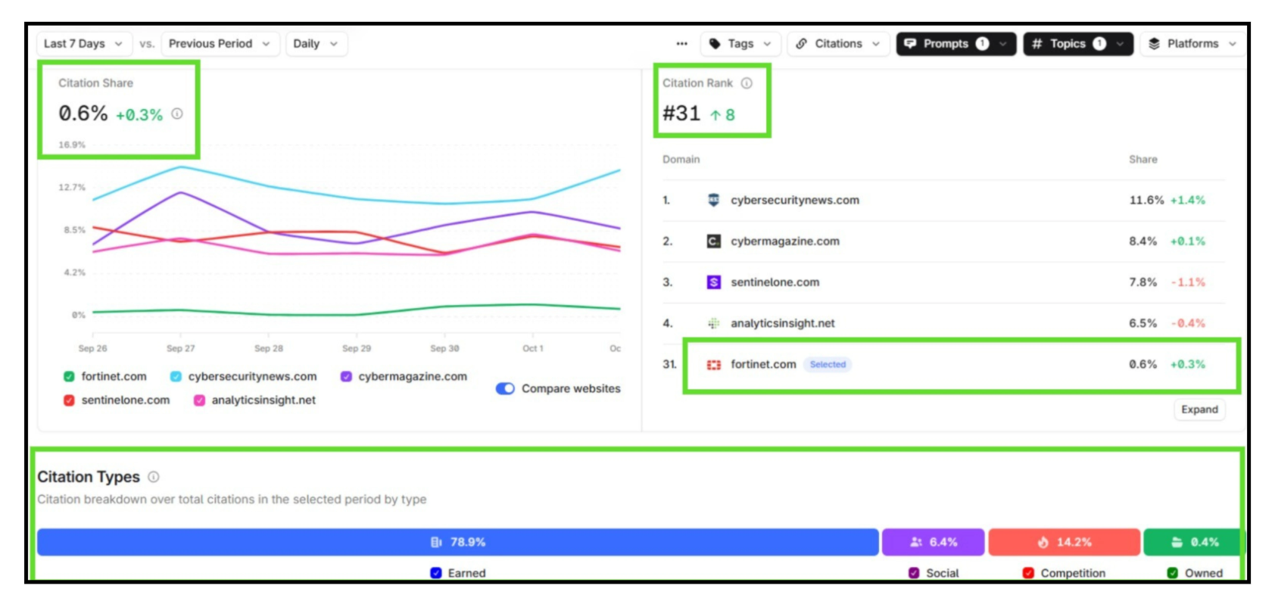The height and width of the screenshot is (598, 1275).
Task: Click the analyticsinsight.net favicon in domain table
Action: [713, 323]
